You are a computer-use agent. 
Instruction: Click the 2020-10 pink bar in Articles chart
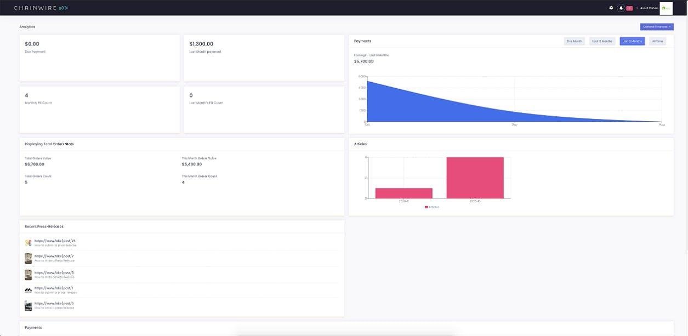(x=475, y=178)
